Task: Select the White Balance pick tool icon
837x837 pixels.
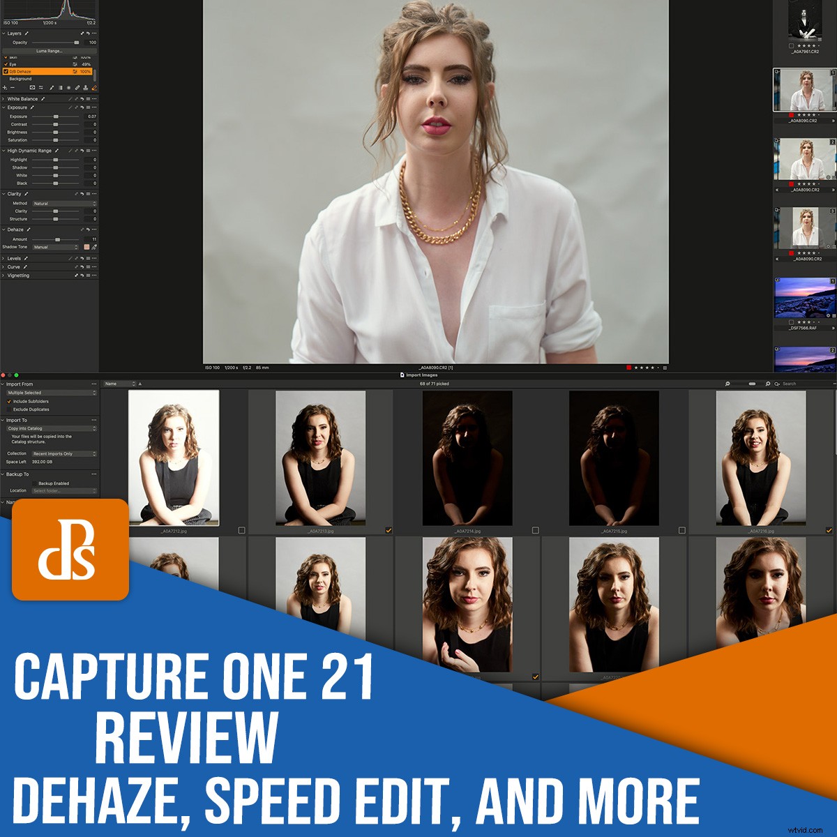Action: 43,99
